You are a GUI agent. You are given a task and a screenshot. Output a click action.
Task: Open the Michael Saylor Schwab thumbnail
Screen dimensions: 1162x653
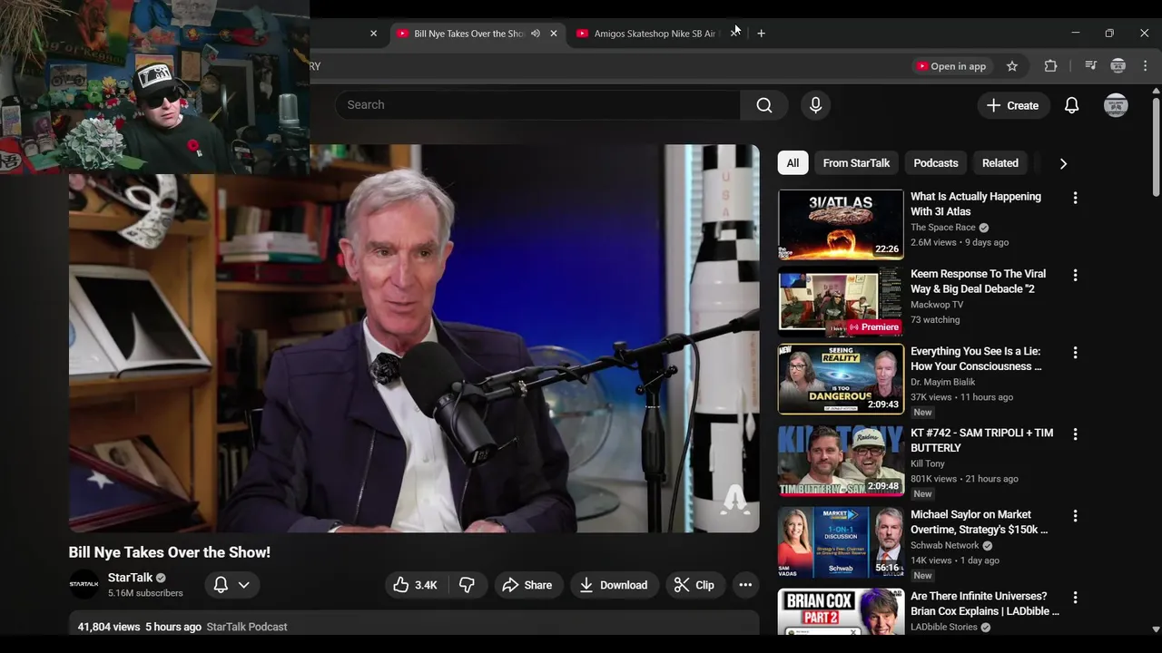841,542
